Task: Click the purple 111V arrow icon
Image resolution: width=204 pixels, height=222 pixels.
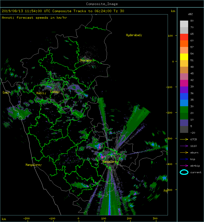Action: click(x=184, y=146)
